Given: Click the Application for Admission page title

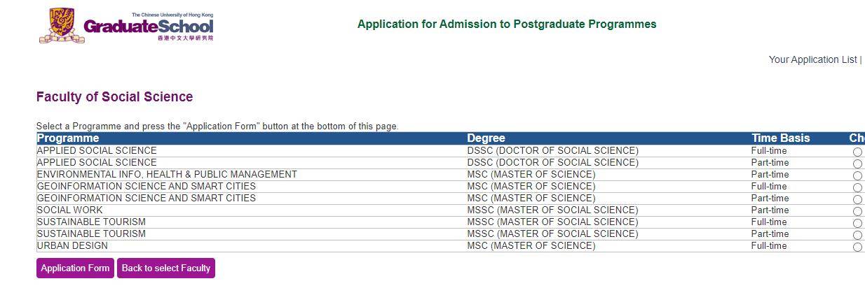Looking at the screenshot, I should point(507,24).
